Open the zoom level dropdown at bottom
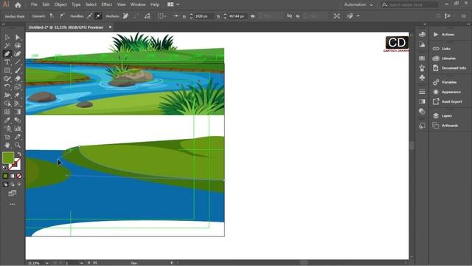 point(47,263)
